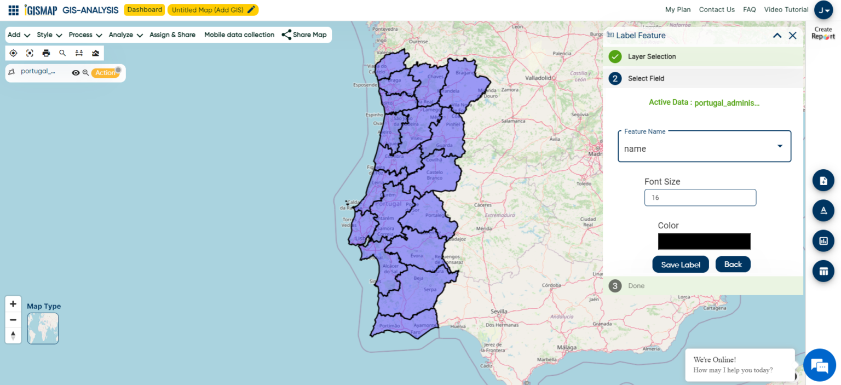
Task: Click the Save Label button
Action: tap(680, 264)
